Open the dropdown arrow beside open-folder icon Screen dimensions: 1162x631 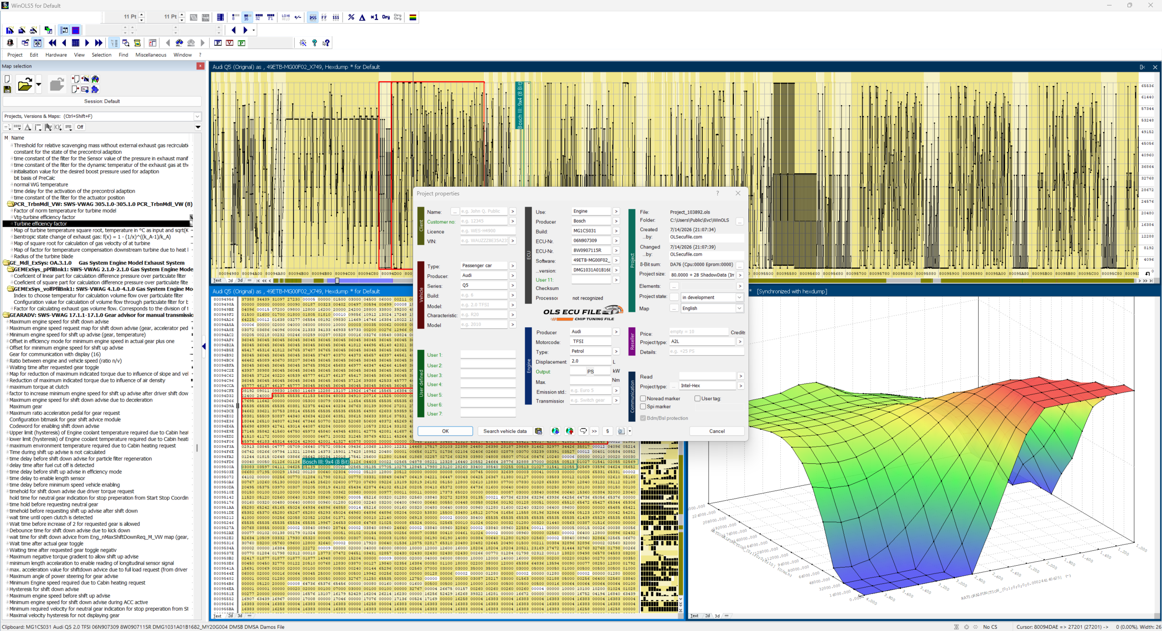click(x=39, y=85)
